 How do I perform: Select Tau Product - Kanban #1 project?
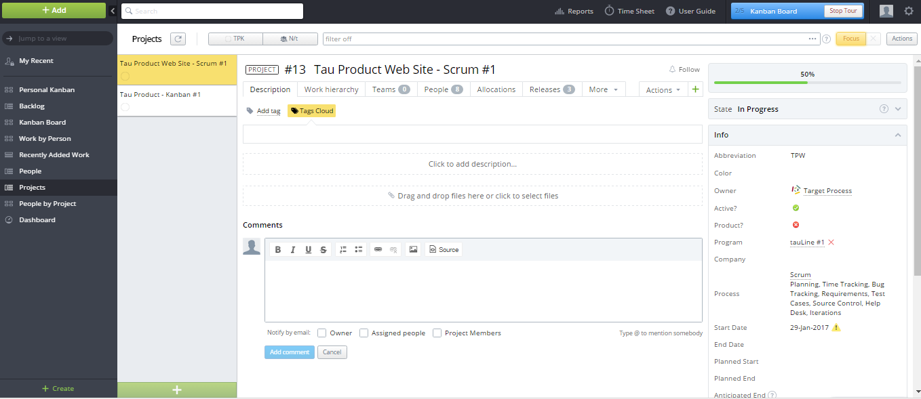point(160,94)
